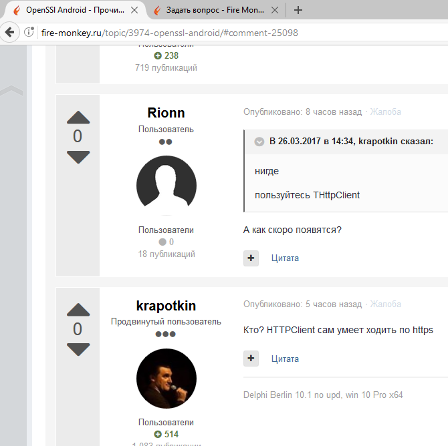This screenshot has width=448, height=446.
Task: Click vote count 0 on krapotkin's post
Action: 78,329
